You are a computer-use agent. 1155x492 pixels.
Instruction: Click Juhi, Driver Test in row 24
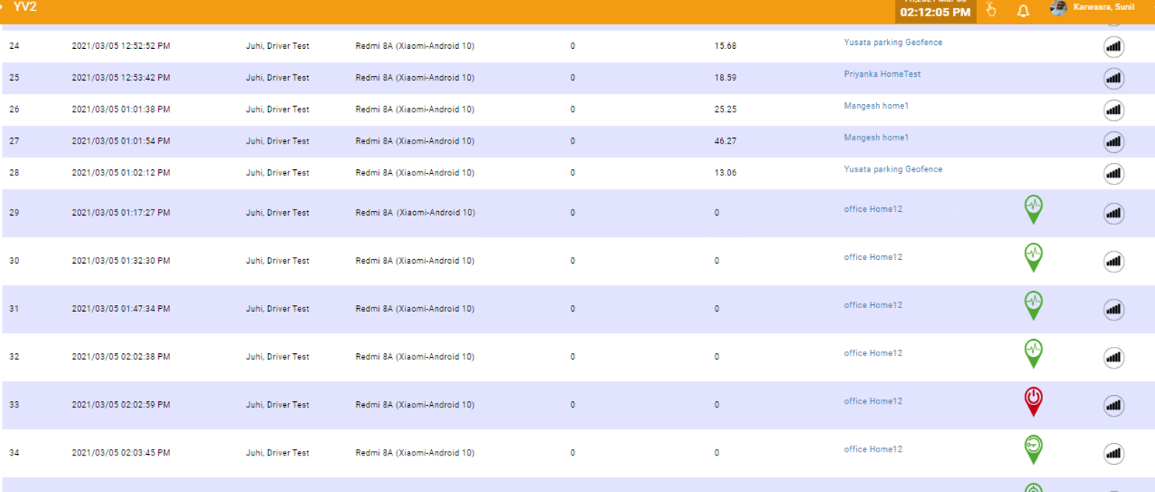click(x=277, y=47)
